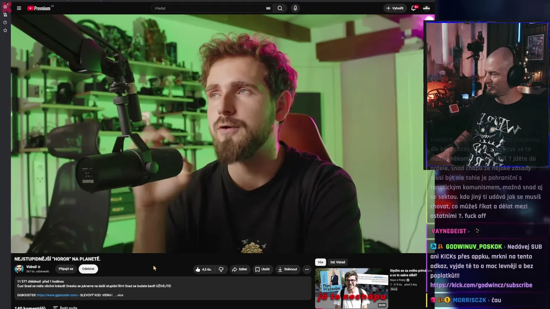The image size is (550, 309).
Task: Click the streamer webcam overlay
Action: [x=487, y=94]
